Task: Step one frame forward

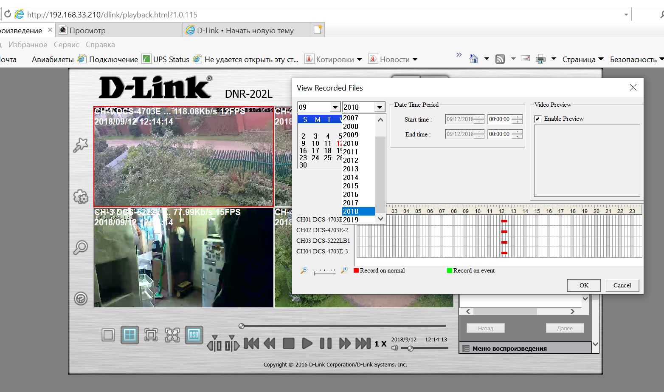Action: pyautogui.click(x=232, y=344)
